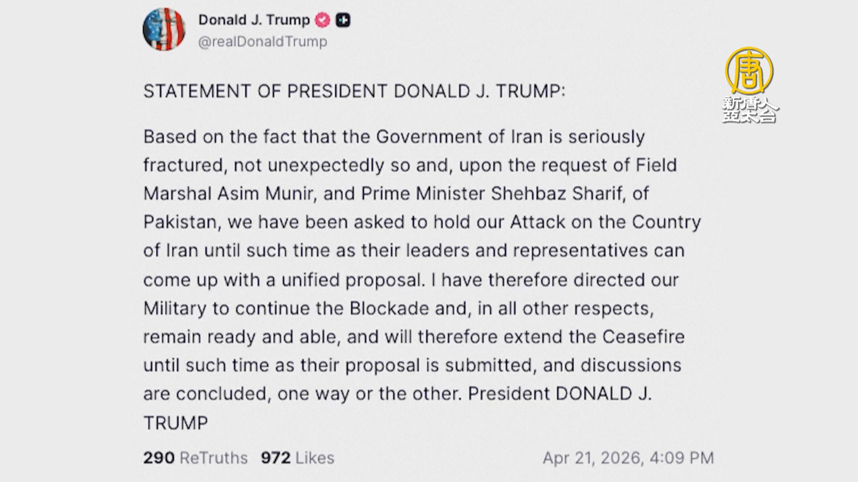Click the word Blockade in the post

(x=389, y=308)
